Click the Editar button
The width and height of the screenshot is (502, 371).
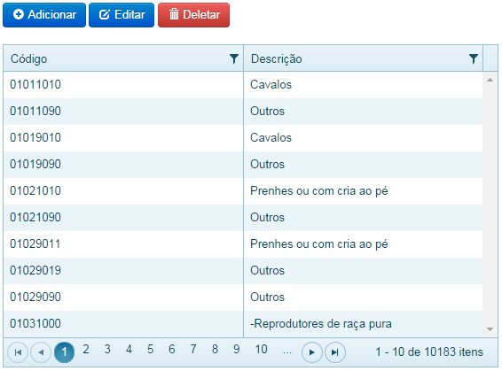122,15
